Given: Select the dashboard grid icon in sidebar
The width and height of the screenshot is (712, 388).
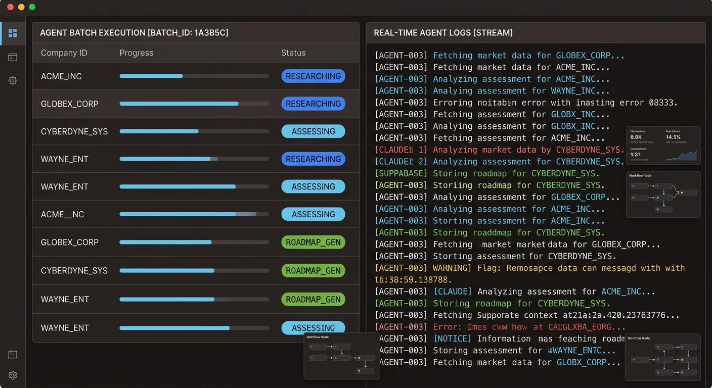Looking at the screenshot, I should [13, 33].
